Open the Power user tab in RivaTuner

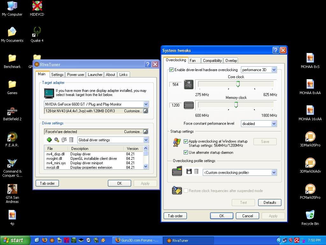pyautogui.click(x=76, y=75)
